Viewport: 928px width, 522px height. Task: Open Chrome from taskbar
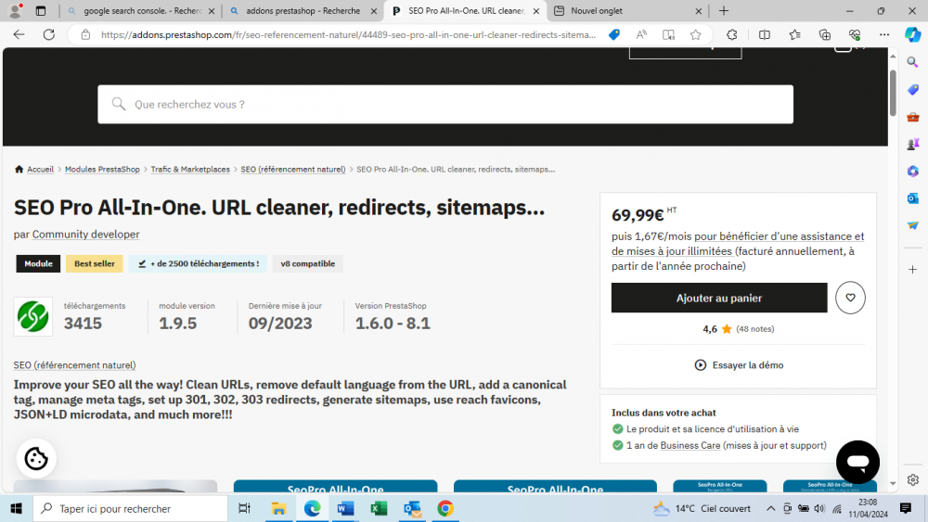pos(445,508)
